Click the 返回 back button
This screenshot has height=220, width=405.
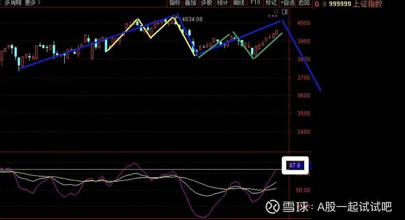click(304, 3)
